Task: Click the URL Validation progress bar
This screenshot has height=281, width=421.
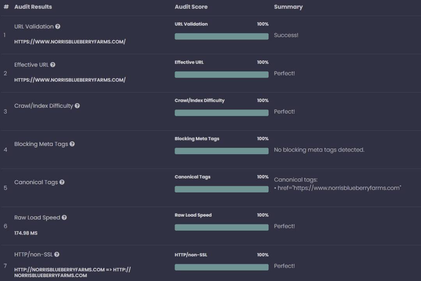Action: [x=221, y=36]
